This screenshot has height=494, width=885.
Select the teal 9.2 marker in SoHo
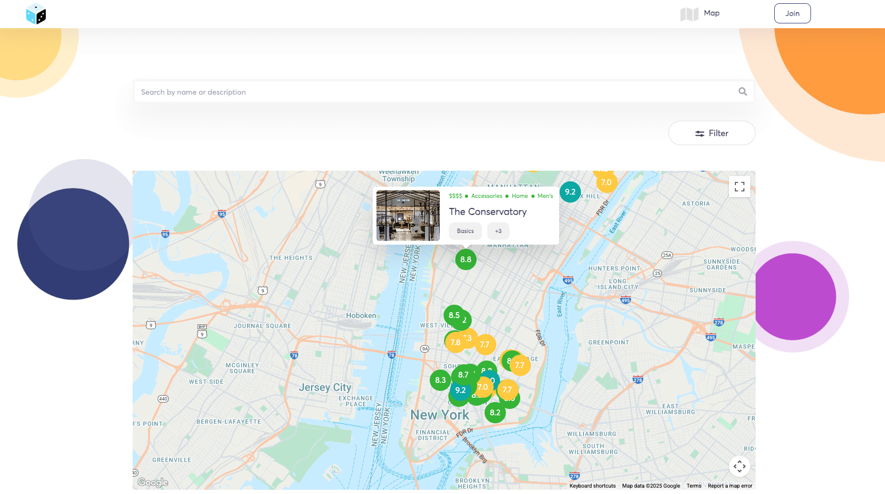461,390
